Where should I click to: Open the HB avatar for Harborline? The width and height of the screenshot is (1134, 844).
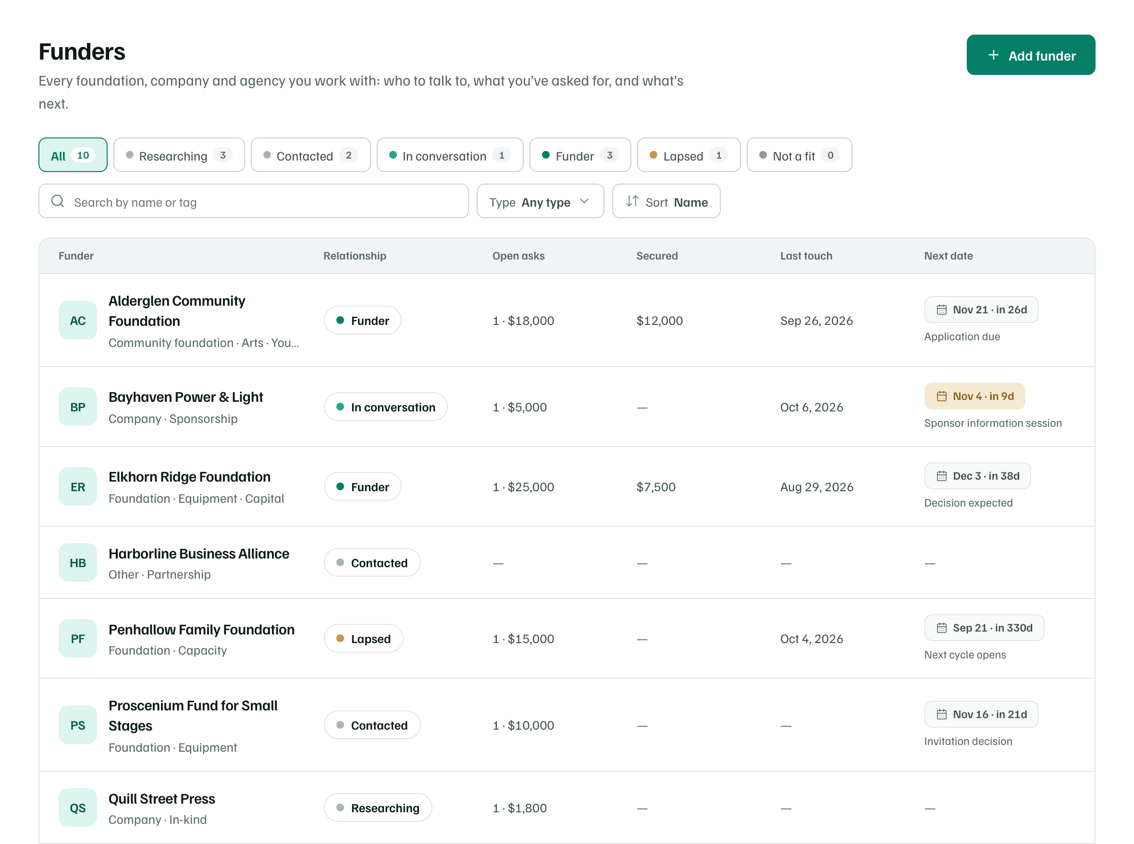78,562
